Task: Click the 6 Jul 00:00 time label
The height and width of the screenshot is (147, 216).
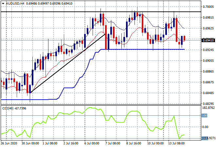Action: pyautogui.click(x=92, y=143)
